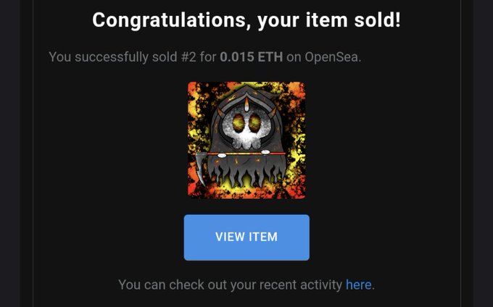Click 'You can check out your recent activity' text
Viewport: 493px width, 307px height.
(230, 285)
